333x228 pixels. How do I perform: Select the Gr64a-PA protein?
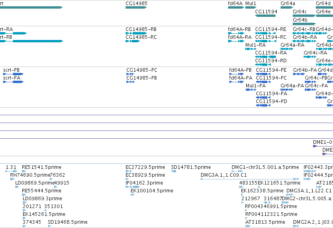[287, 90]
